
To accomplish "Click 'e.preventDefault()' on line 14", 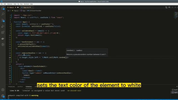I will click(x=27, y=44).
